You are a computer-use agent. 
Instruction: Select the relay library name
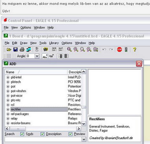(14, 118)
